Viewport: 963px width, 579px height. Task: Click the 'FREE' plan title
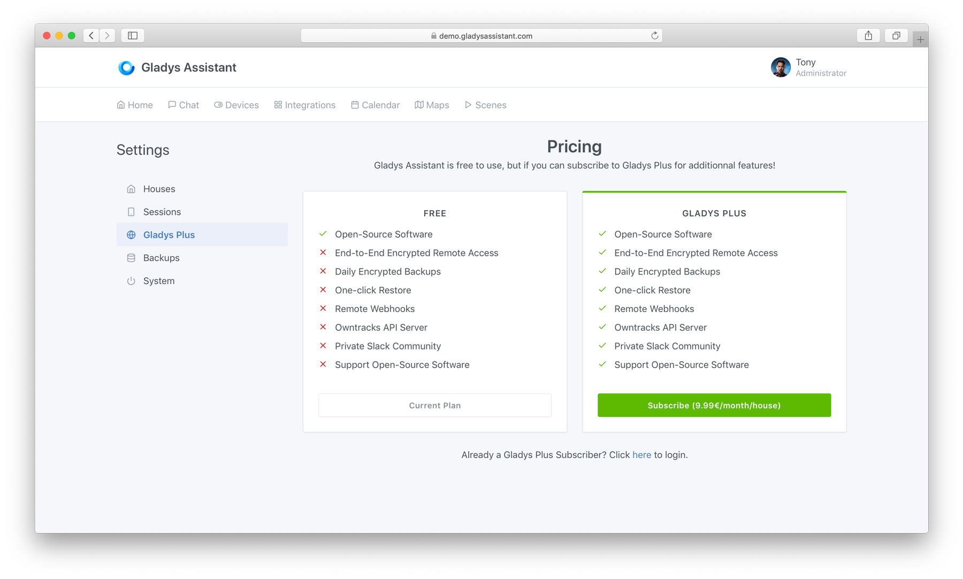coord(435,214)
